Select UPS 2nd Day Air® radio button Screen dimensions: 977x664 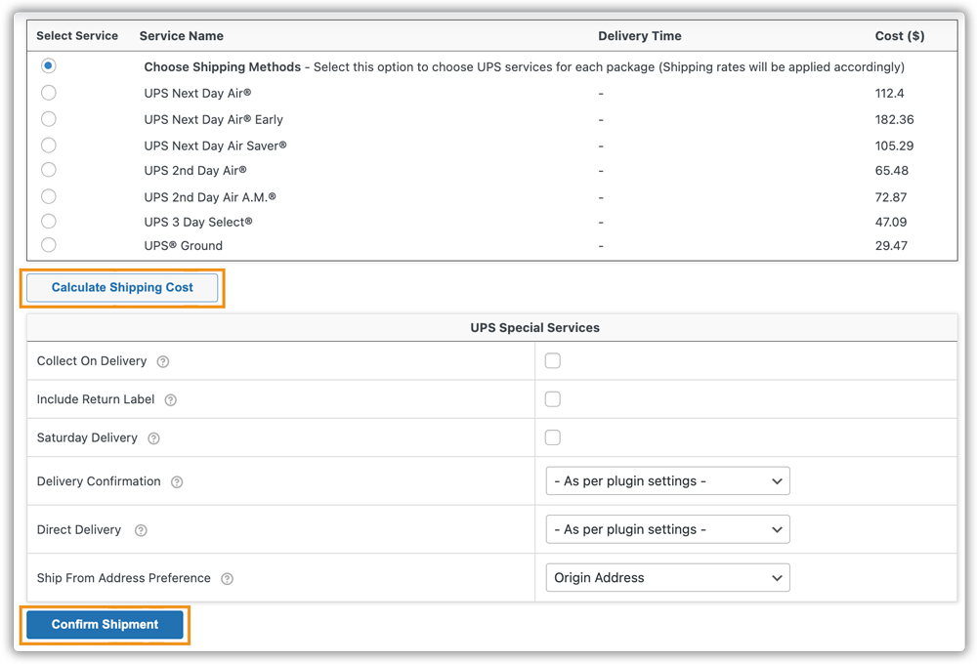tap(48, 170)
